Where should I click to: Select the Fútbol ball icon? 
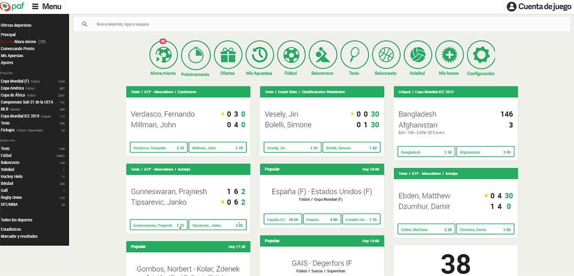(x=291, y=55)
